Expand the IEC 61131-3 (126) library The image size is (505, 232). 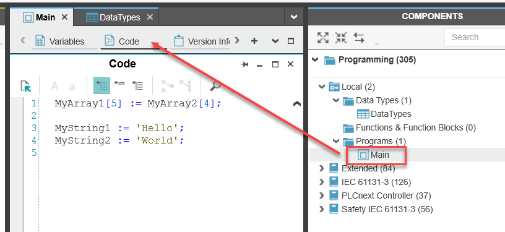(321, 182)
